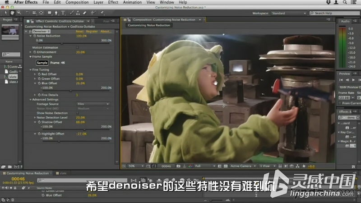Collapse the Fine Tuning section
This screenshot has height=203, width=361.
30,69
